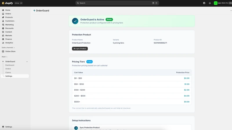
Task: Click the Cart Value column header
Action: pyautogui.click(x=78, y=73)
